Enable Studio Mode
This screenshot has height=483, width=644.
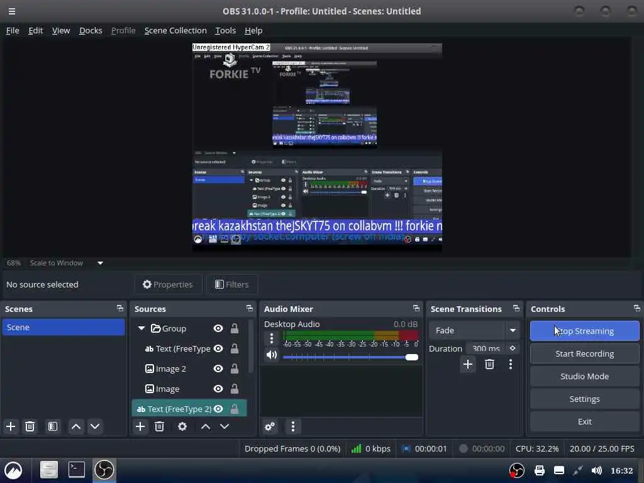pos(584,376)
